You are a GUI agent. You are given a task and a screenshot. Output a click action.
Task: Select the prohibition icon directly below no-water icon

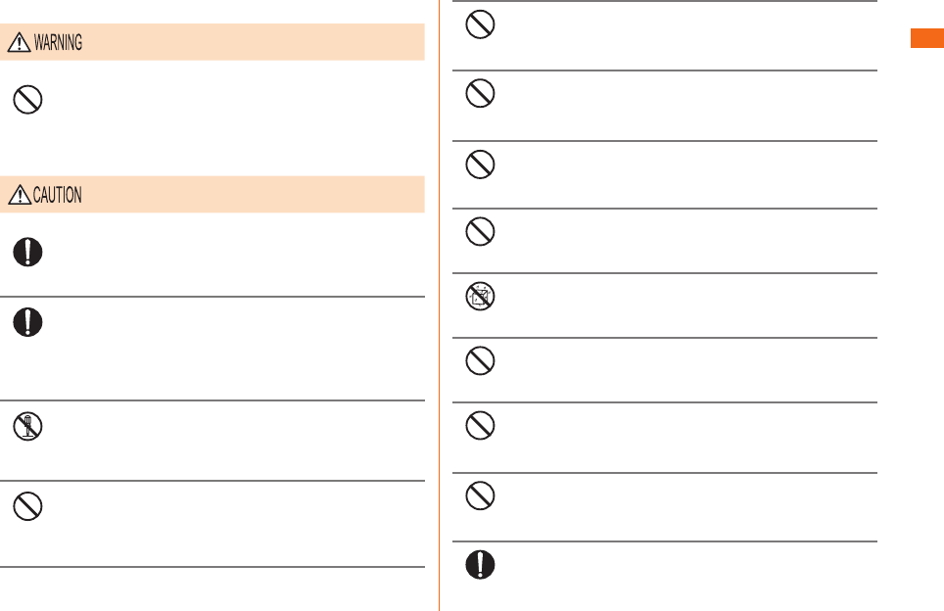coord(480,360)
